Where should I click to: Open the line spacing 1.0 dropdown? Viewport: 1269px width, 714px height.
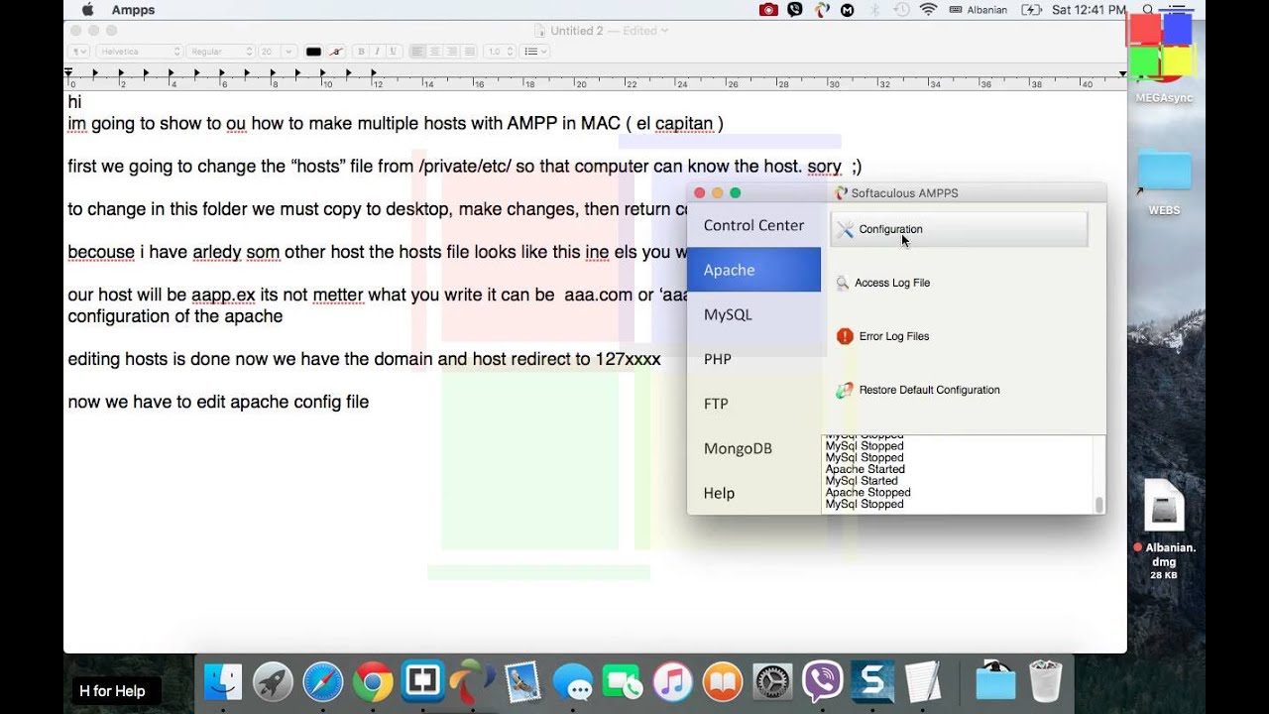coord(499,52)
